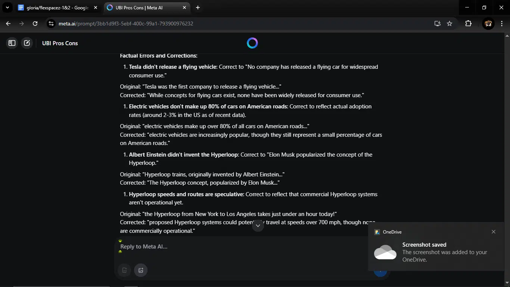Image resolution: width=510 pixels, height=287 pixels.
Task: Click the document attach icon in the reply box
Action: click(124, 270)
